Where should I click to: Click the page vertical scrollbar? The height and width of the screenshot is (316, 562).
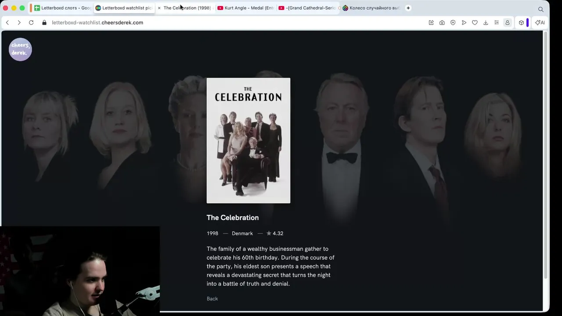[546, 154]
